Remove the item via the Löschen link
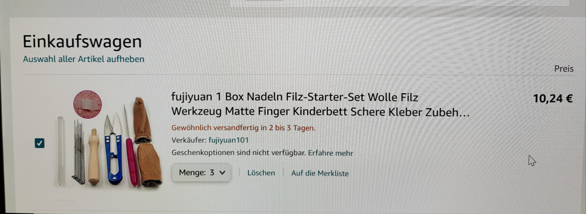 click(261, 173)
